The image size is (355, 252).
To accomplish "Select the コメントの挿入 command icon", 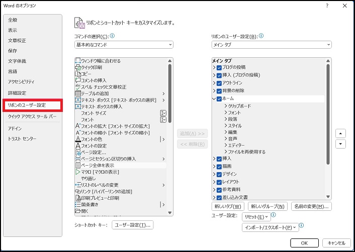I will 78,80.
